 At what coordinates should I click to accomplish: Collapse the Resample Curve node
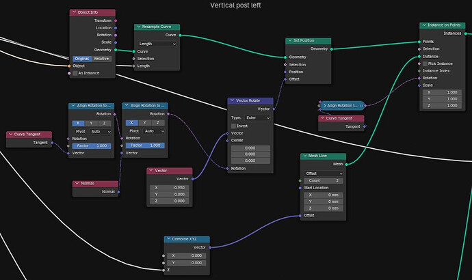point(139,27)
